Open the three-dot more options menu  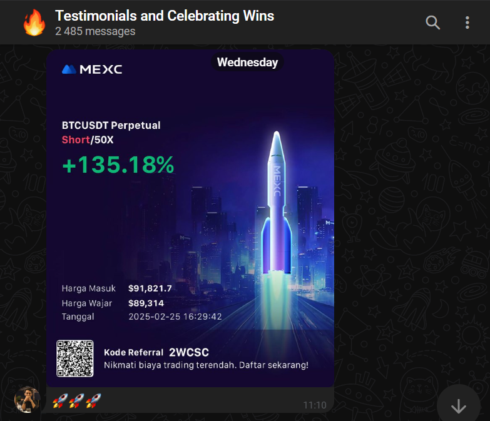467,23
